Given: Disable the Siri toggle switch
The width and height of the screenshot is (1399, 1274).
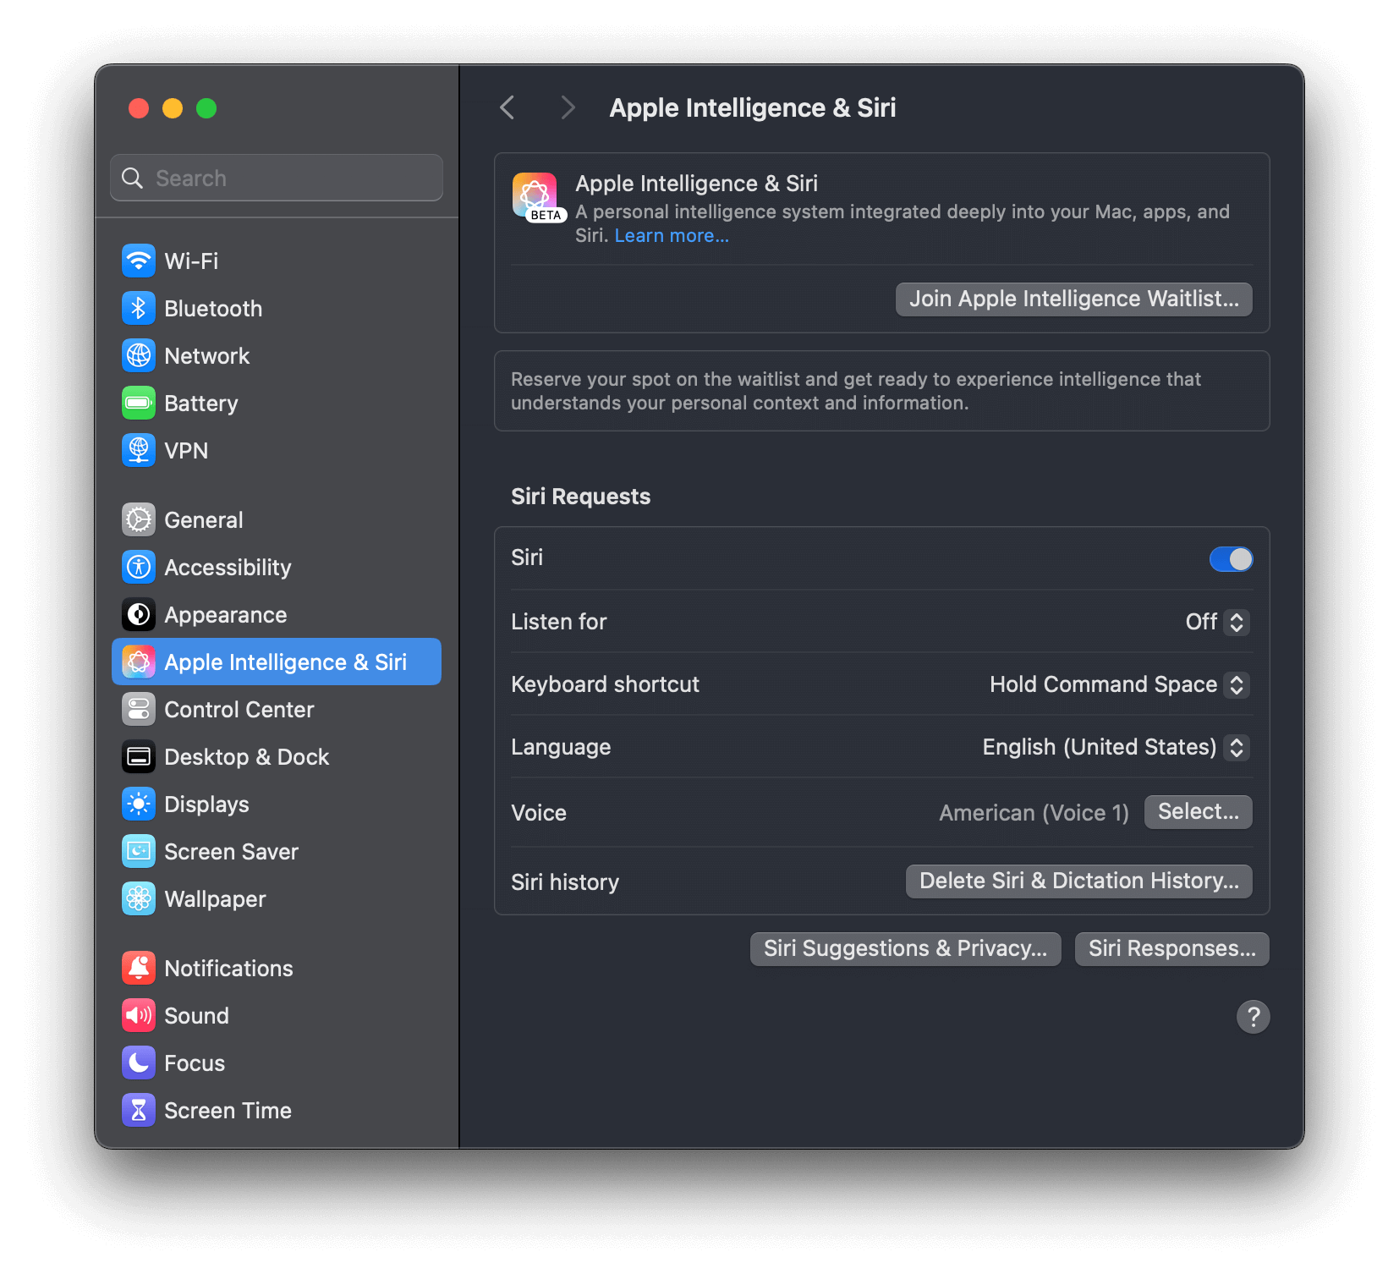Looking at the screenshot, I should pyautogui.click(x=1232, y=558).
